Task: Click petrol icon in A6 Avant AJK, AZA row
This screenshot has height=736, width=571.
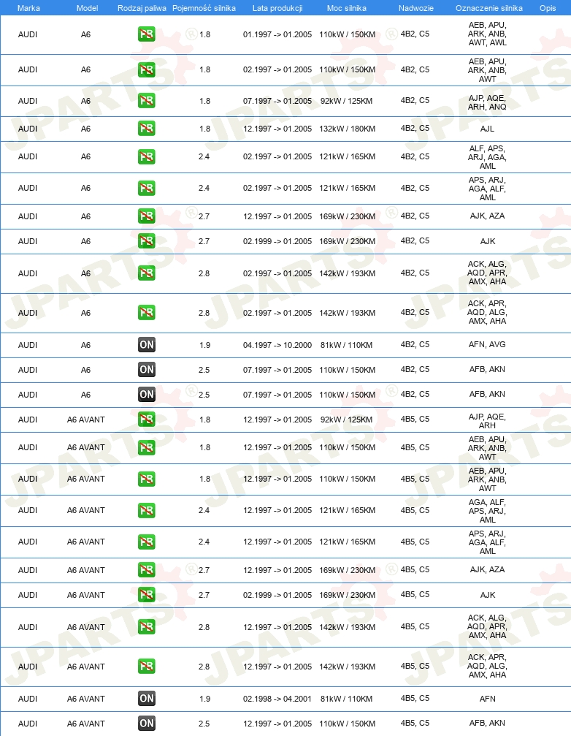Action: click(x=146, y=570)
